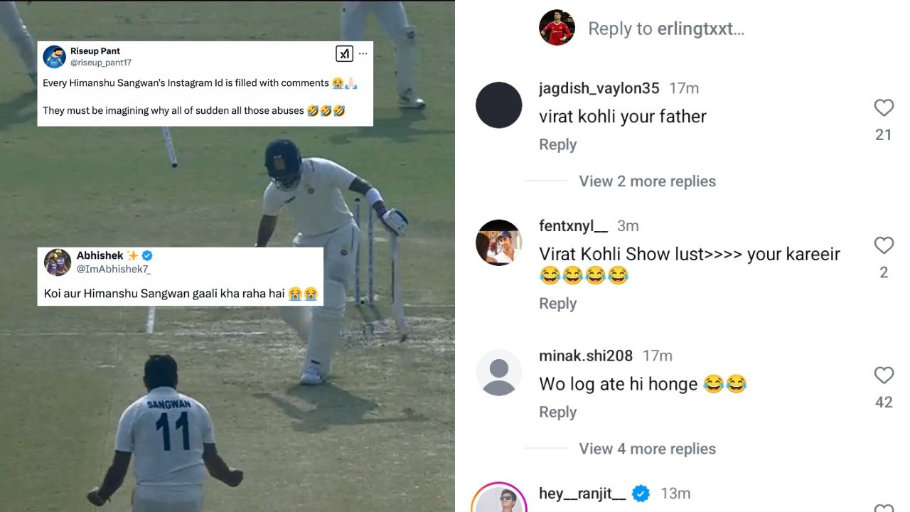Open minak.shi208's profile avatar

pos(498,372)
